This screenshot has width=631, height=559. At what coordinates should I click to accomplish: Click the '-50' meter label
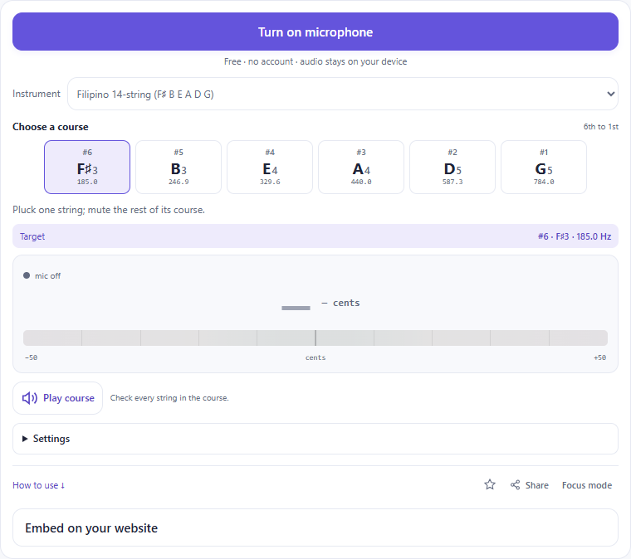(31, 357)
